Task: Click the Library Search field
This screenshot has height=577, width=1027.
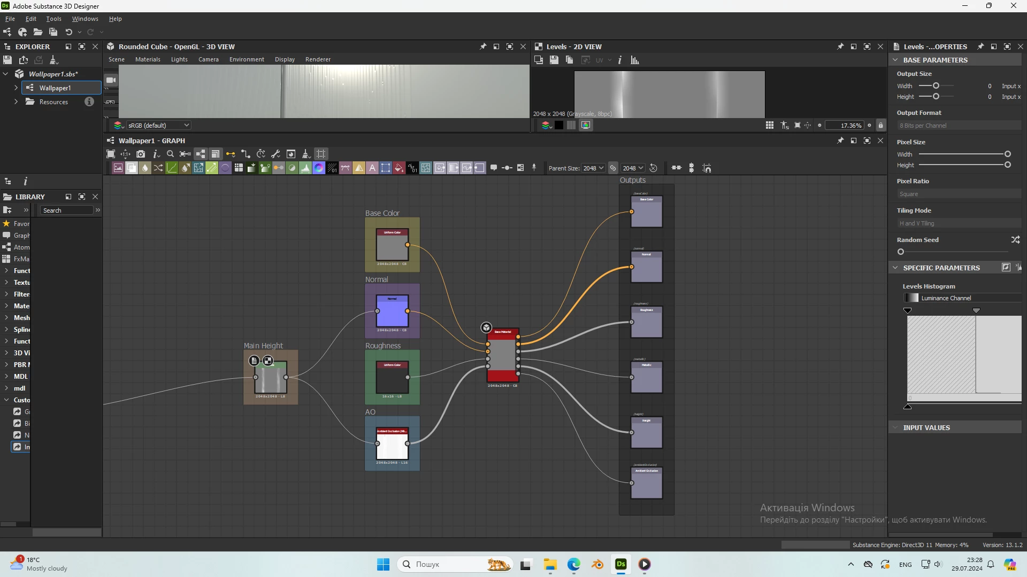Action: [67, 210]
